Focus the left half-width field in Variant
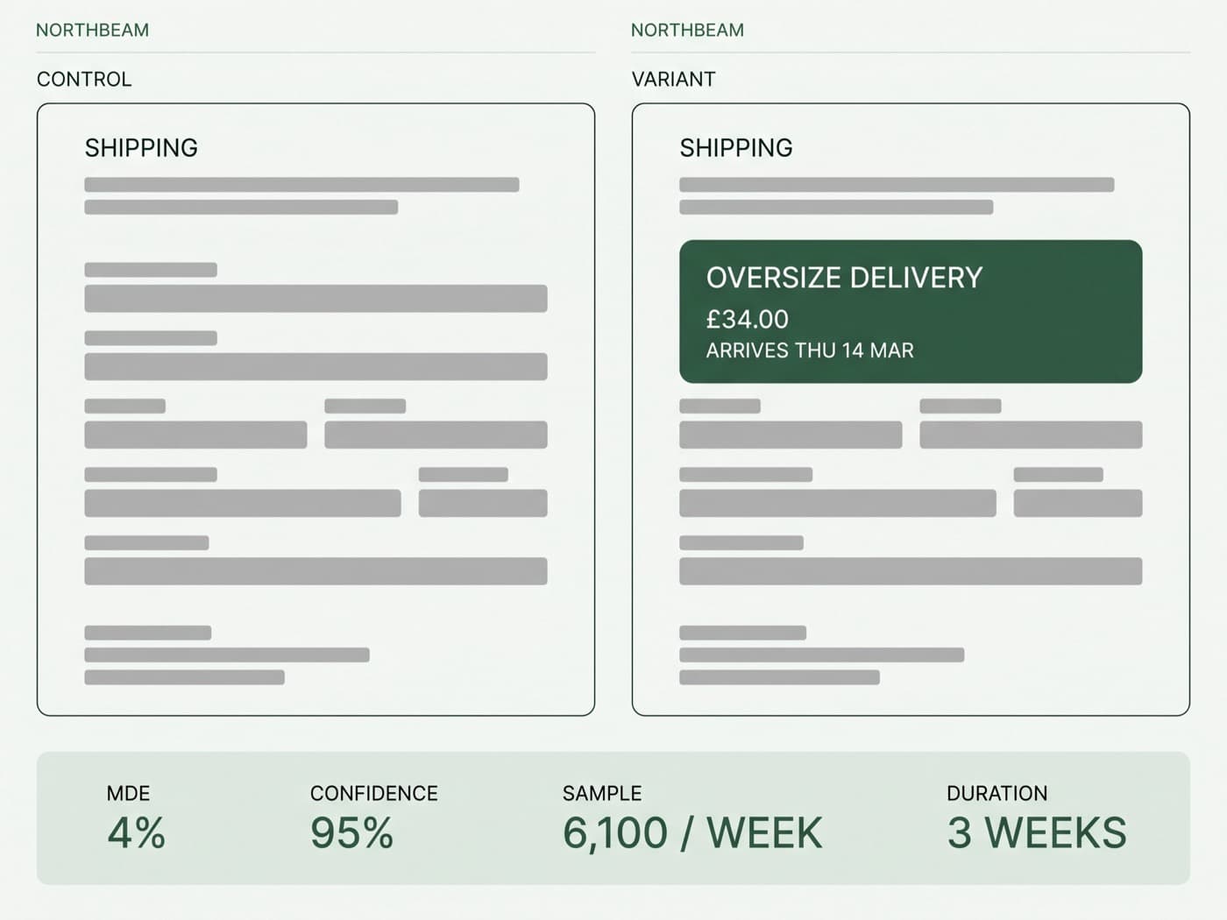 click(791, 435)
